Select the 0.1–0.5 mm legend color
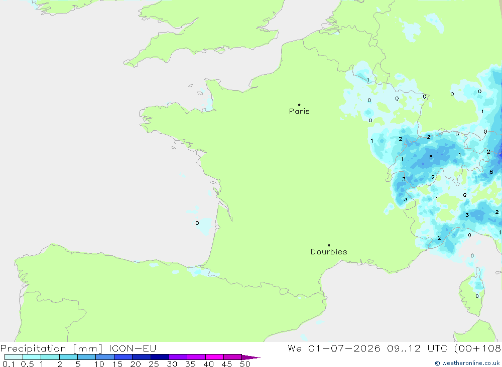Viewport: 502px width, 367px height. point(14,357)
